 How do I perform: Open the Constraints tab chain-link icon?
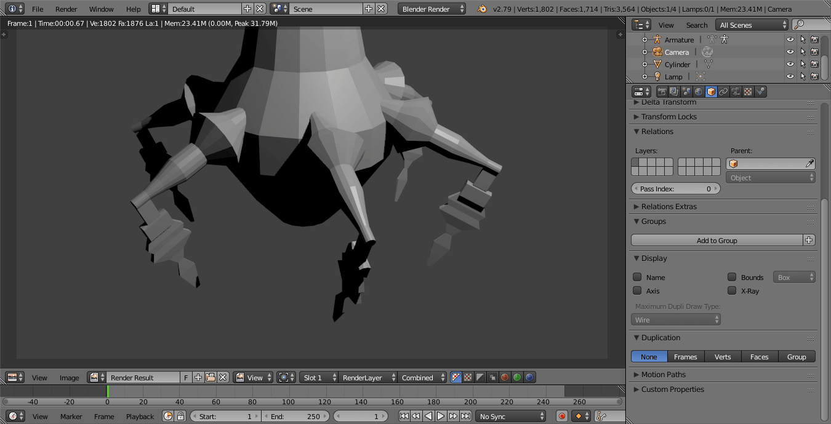723,92
